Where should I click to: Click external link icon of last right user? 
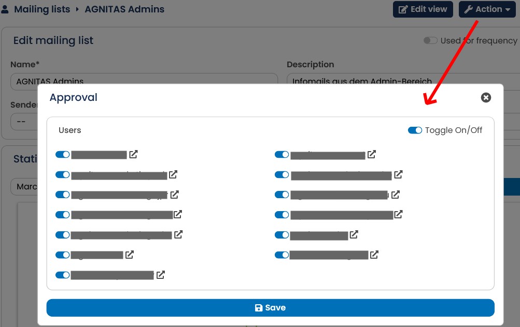click(x=374, y=255)
